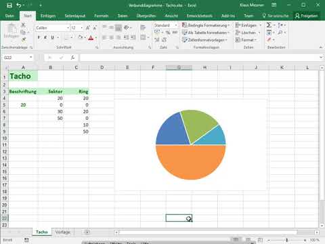Open the font size 12 dropdown
Viewport: 325px width, 244px height.
[82, 28]
